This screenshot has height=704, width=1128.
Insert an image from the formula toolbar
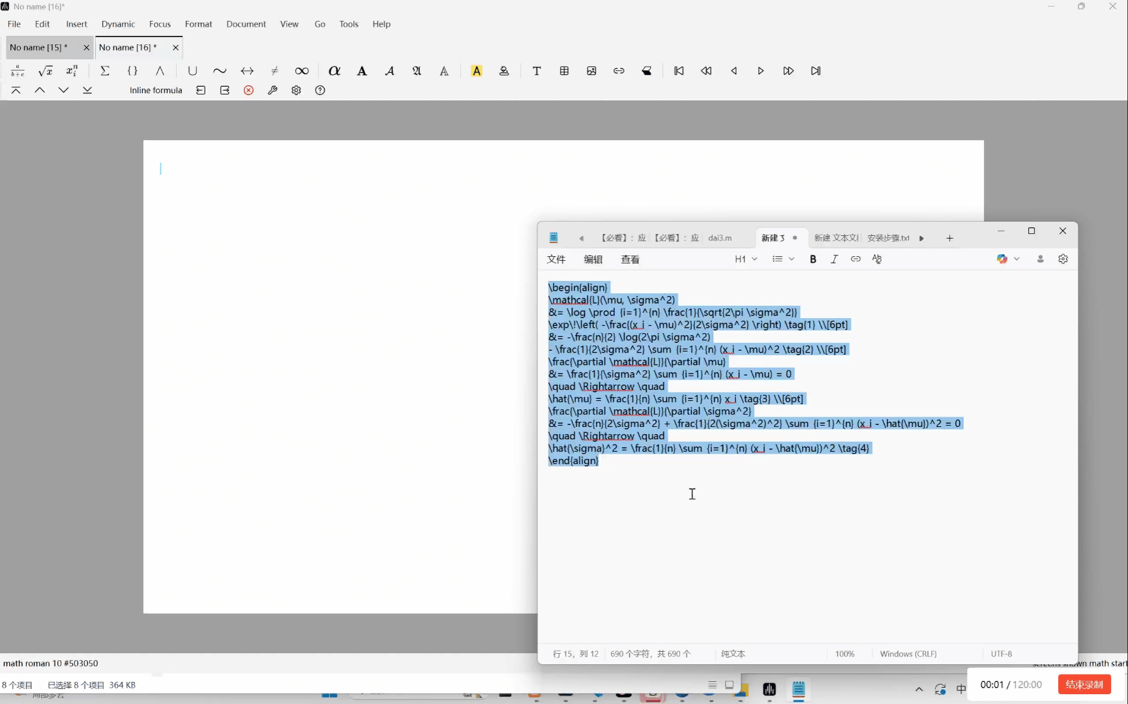pyautogui.click(x=591, y=71)
